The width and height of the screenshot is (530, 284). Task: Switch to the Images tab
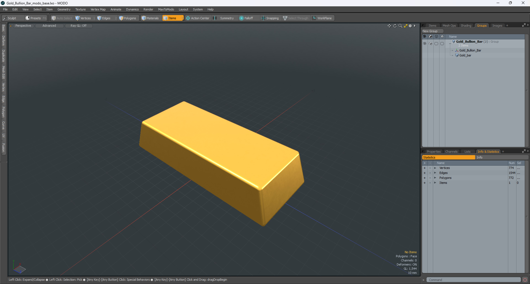[497, 26]
